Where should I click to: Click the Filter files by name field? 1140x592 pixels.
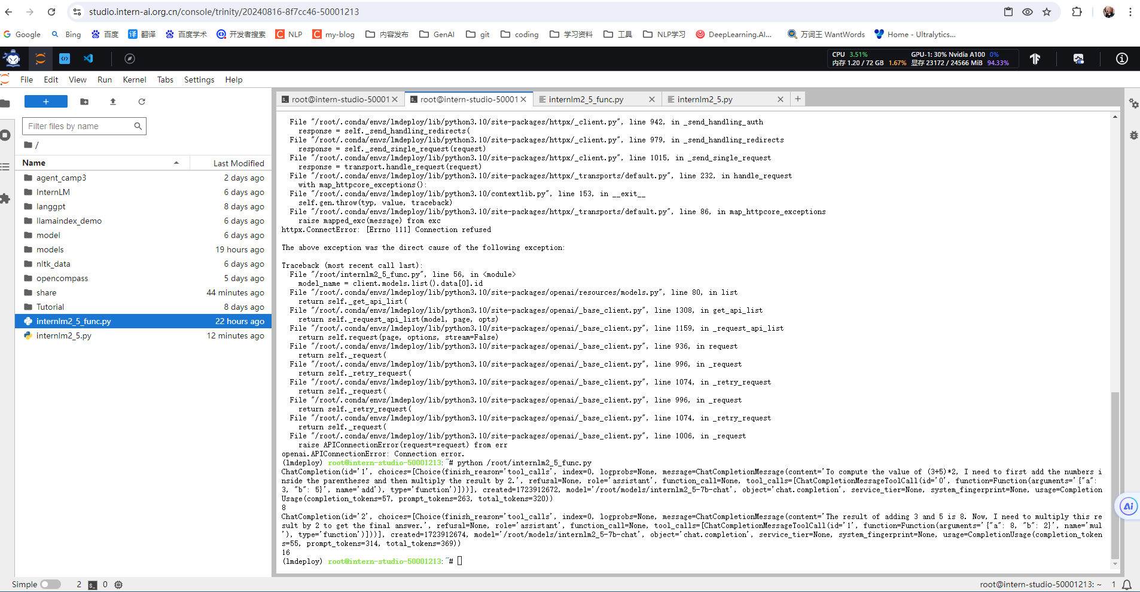(x=84, y=126)
